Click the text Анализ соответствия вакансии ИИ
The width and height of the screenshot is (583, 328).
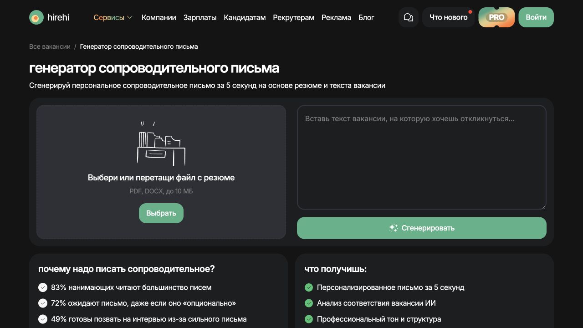coord(377,303)
